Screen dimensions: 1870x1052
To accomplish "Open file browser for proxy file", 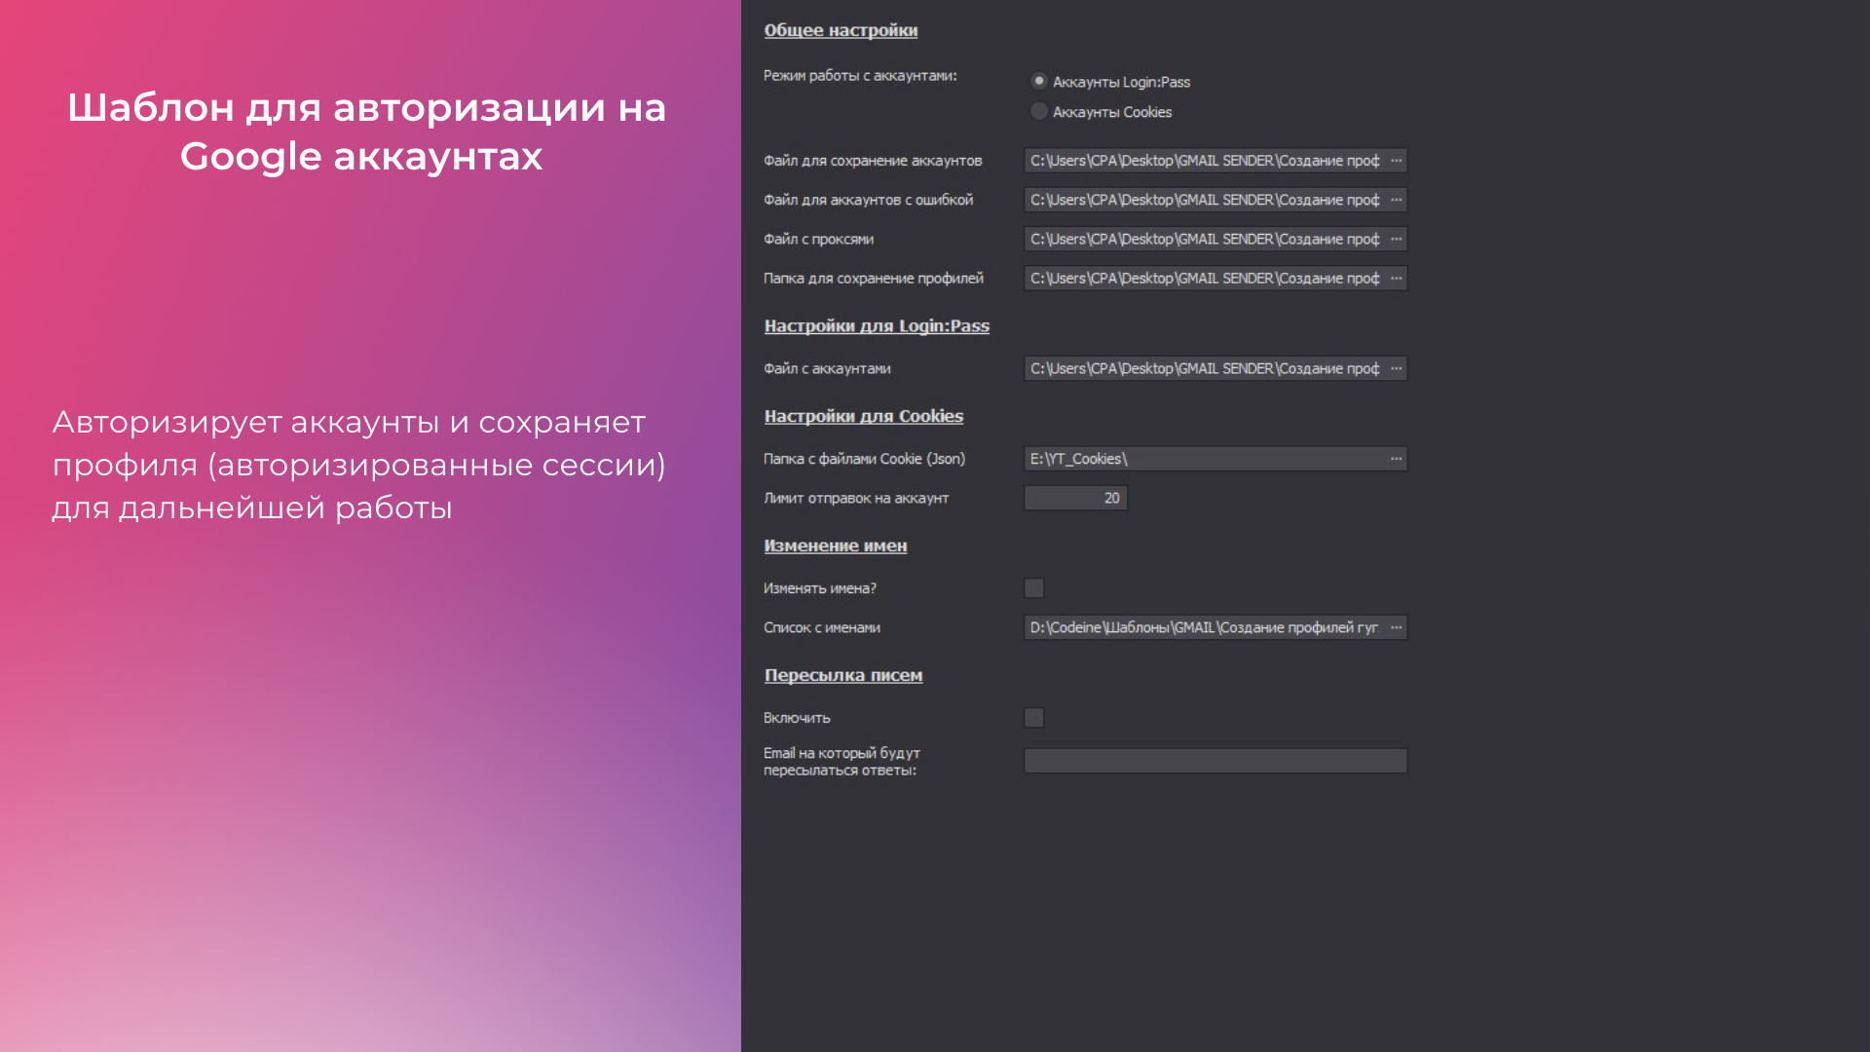I will [x=1396, y=239].
